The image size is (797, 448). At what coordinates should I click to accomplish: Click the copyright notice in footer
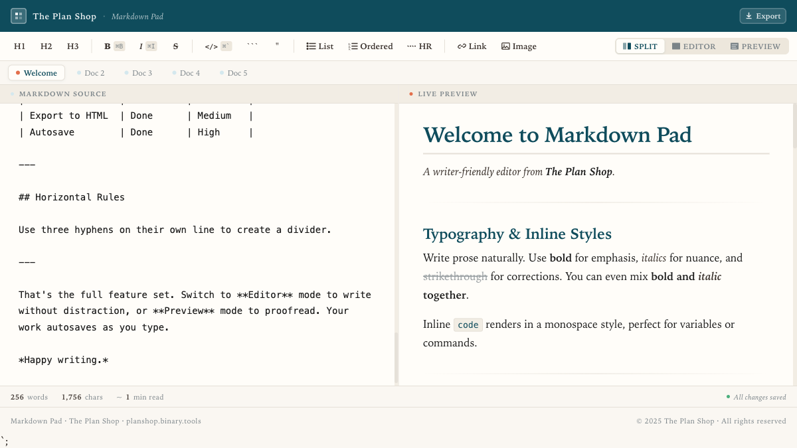click(x=711, y=421)
